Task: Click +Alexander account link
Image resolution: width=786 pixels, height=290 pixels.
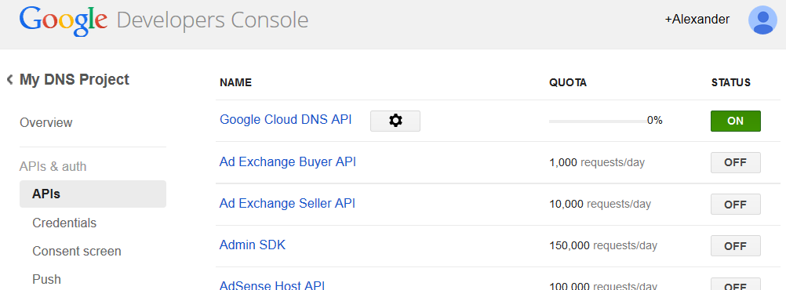Action: coord(697,20)
